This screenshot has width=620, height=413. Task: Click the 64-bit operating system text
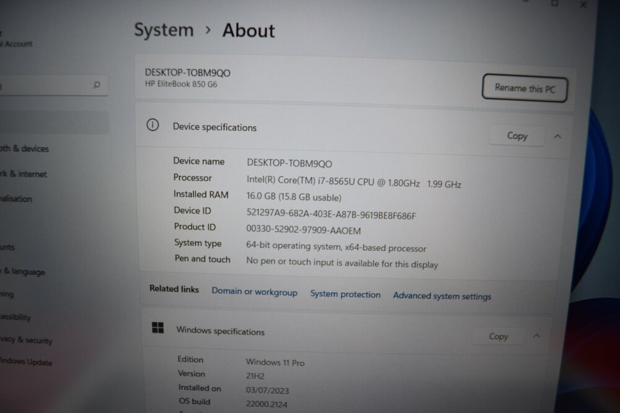point(336,247)
